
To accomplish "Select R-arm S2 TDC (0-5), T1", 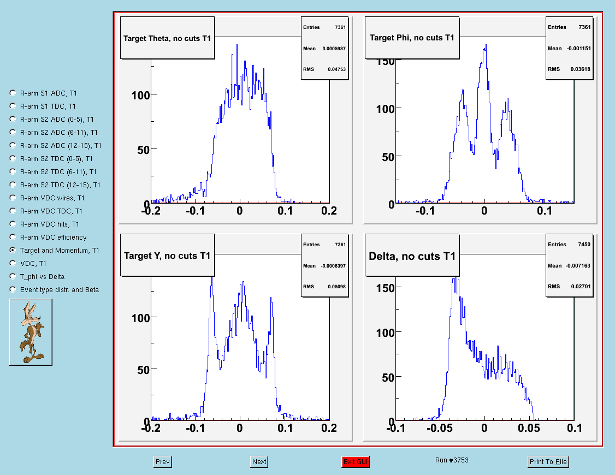I will (13, 159).
